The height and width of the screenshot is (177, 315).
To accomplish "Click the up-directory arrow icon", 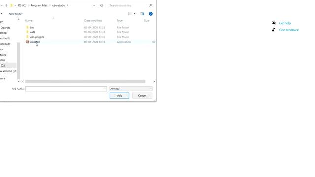I will pyautogui.click(x=6, y=5).
